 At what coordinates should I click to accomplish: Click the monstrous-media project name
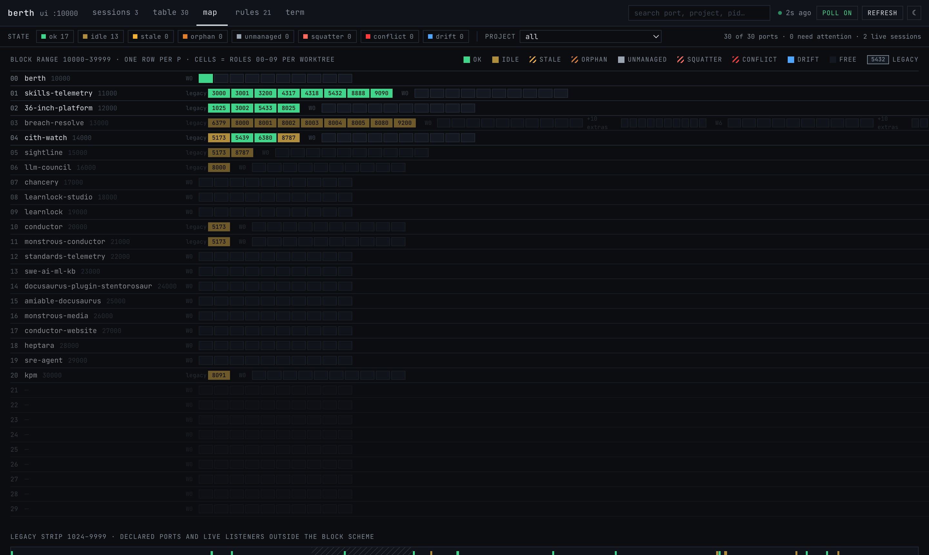pos(56,316)
